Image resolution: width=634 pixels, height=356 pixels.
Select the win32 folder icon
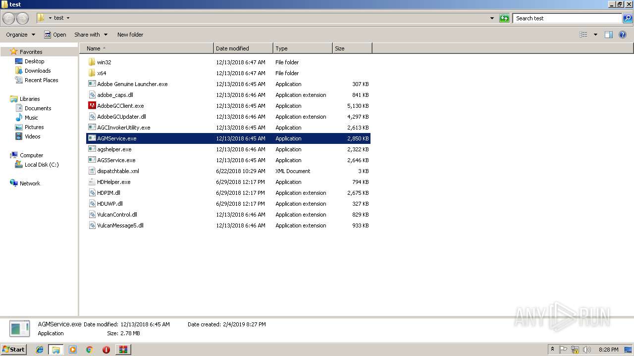tap(92, 62)
